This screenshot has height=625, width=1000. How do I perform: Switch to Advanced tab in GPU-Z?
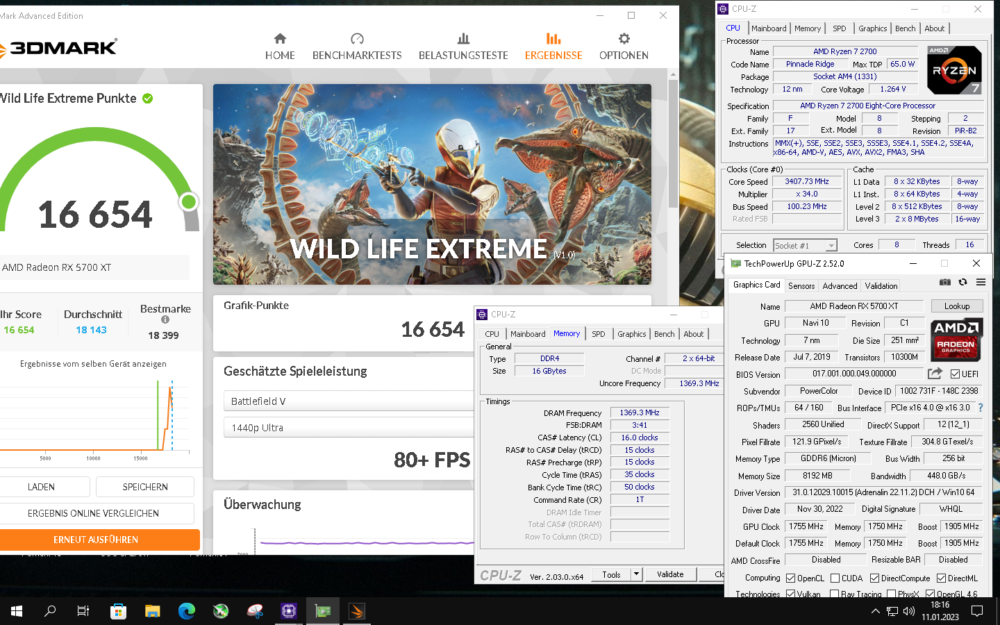coord(840,286)
